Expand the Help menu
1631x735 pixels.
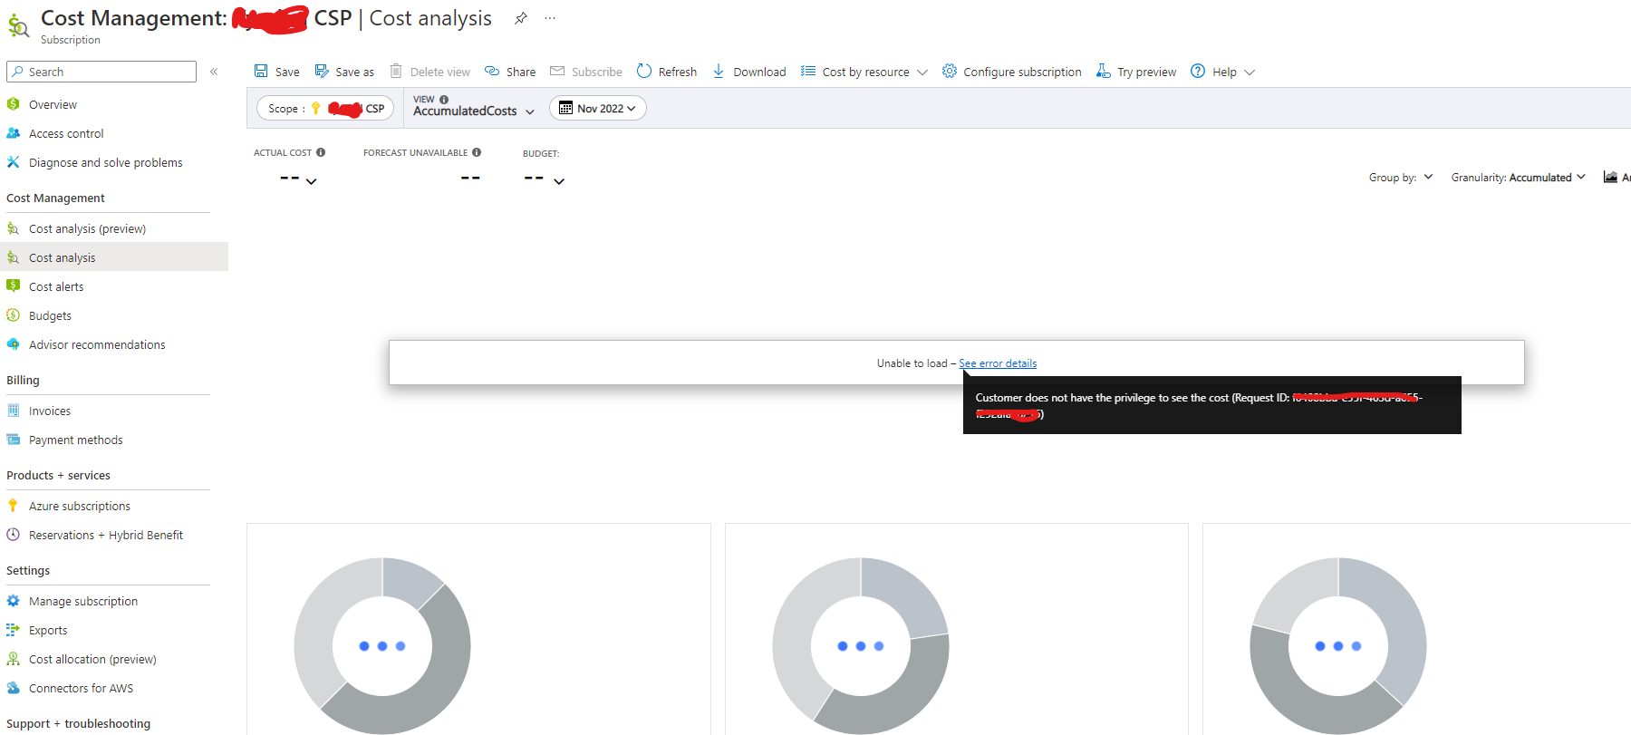1223,72
